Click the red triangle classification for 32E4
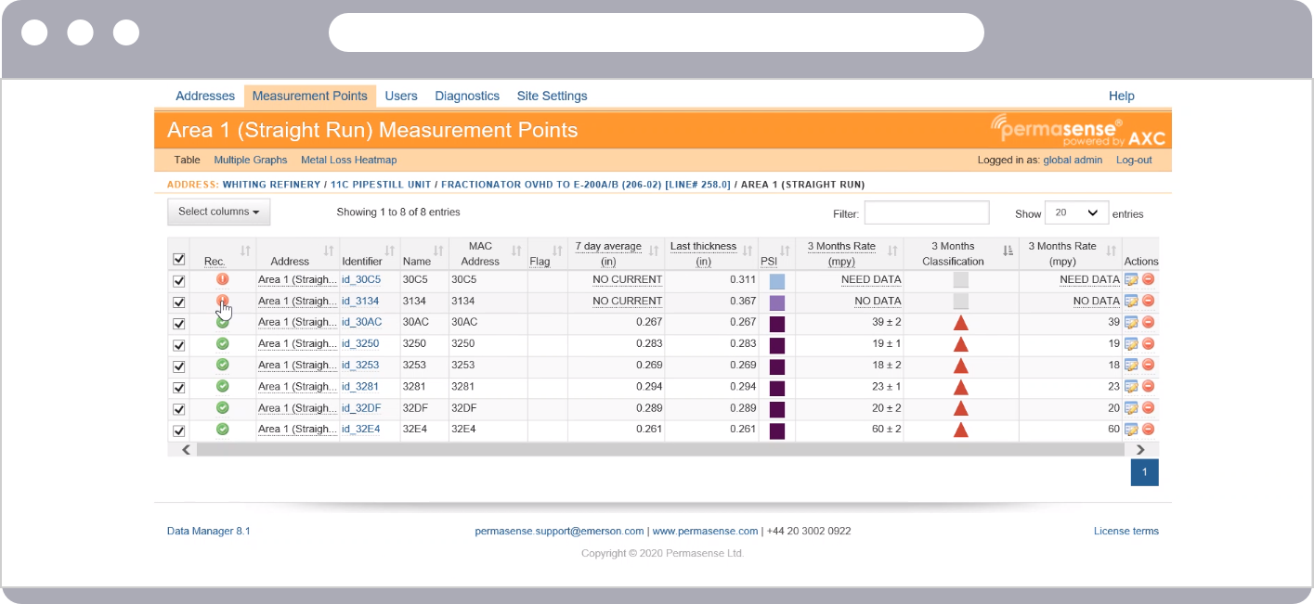1314x604 pixels. (x=961, y=429)
